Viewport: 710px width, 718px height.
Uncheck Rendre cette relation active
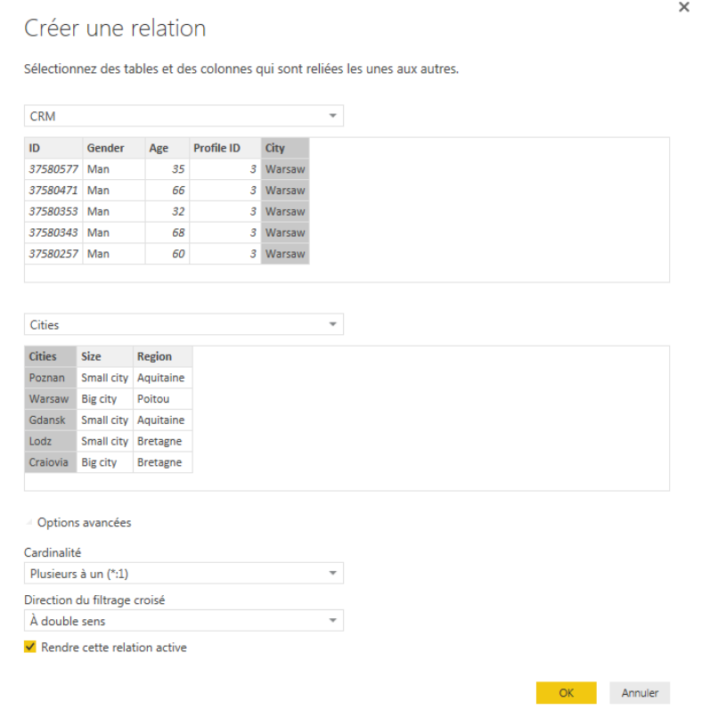click(x=30, y=648)
